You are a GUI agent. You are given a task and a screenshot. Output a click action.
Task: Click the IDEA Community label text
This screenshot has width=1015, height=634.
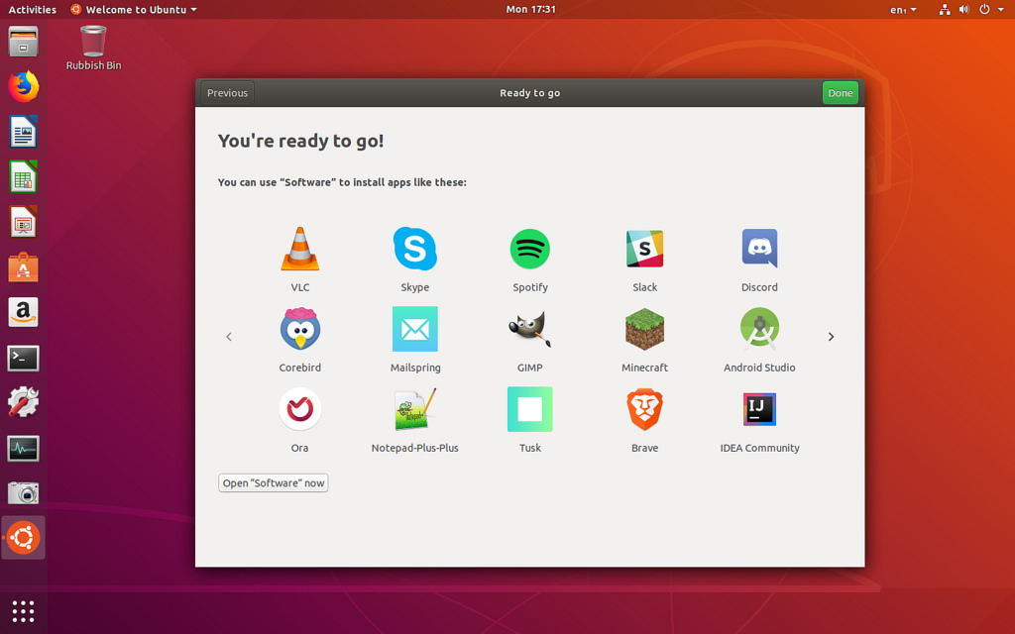[759, 448]
